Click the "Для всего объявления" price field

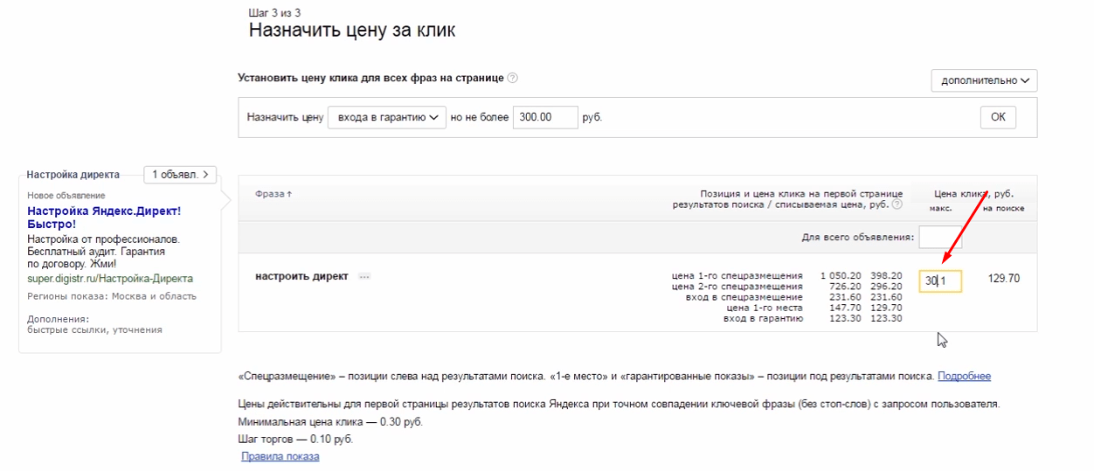click(940, 237)
